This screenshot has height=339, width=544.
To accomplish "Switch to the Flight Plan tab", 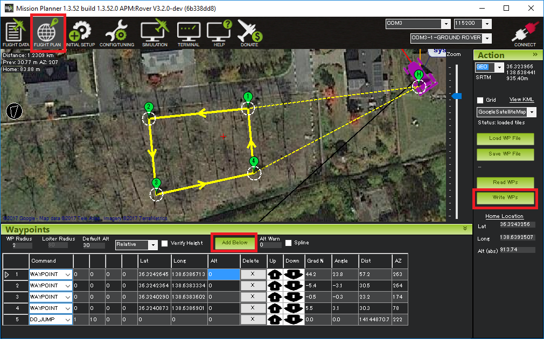I will [x=48, y=33].
